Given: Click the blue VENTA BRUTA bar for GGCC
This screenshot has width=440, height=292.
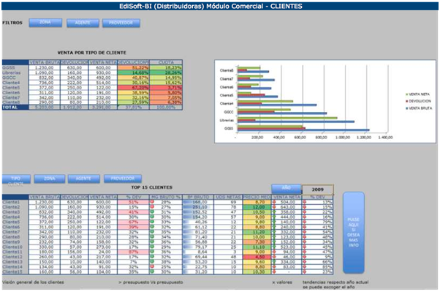Looking at the screenshot, I should 282,113.
